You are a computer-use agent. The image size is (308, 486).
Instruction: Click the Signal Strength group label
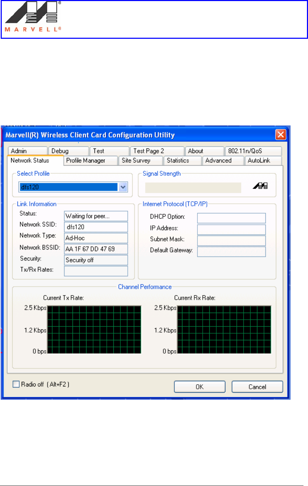click(x=161, y=174)
